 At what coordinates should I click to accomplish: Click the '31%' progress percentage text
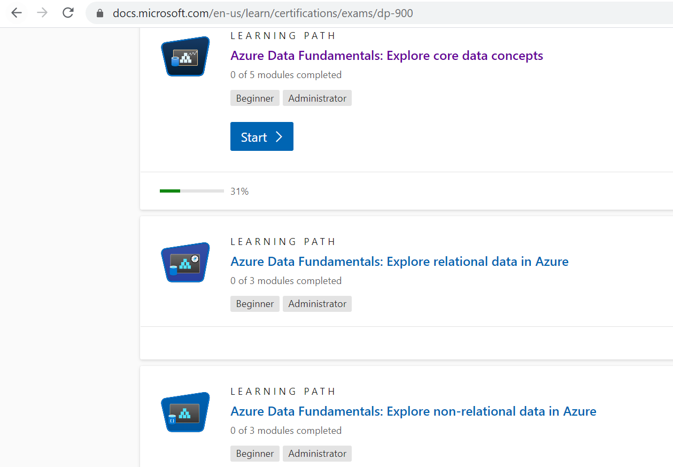point(239,192)
